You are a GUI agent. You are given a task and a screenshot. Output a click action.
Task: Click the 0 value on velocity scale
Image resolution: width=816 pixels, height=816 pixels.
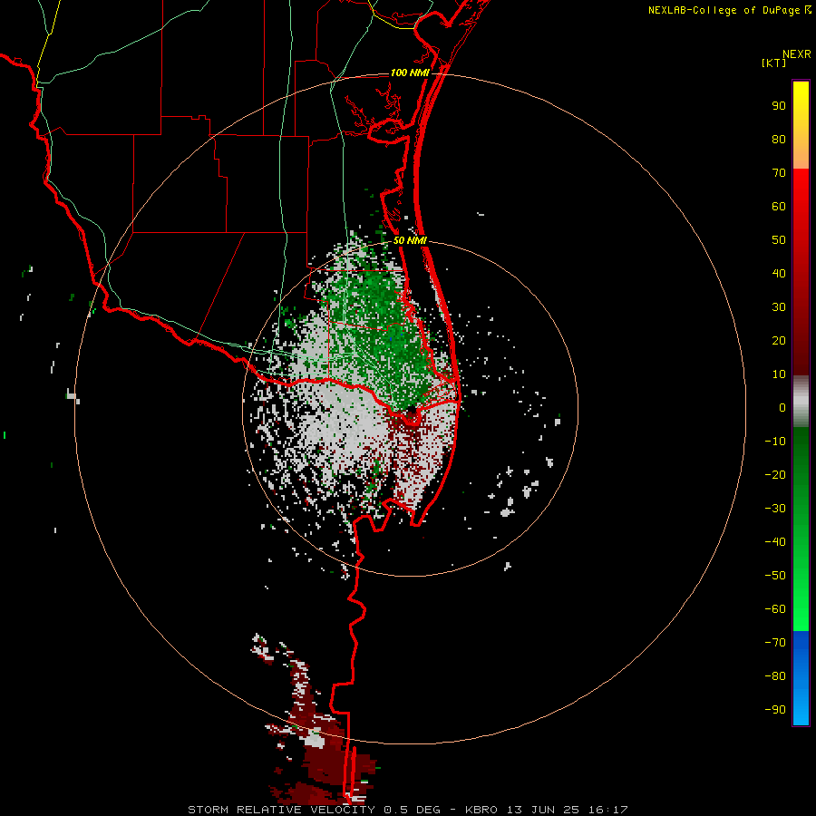782,407
